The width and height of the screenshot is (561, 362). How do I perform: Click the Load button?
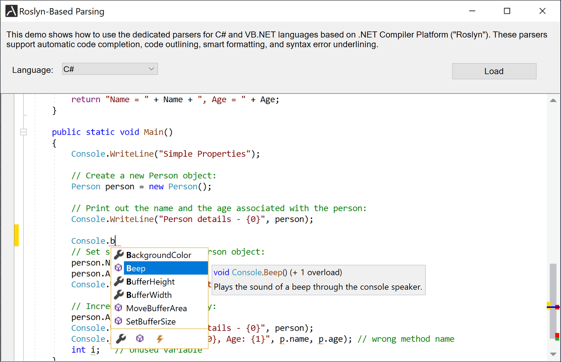(x=494, y=71)
